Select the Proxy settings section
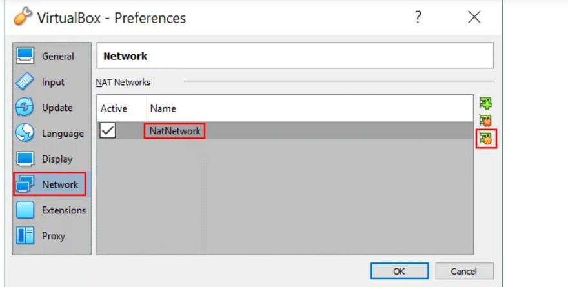The height and width of the screenshot is (287, 568). 54,236
